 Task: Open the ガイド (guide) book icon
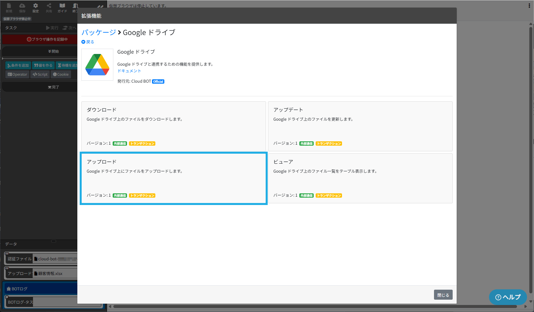coord(62,8)
